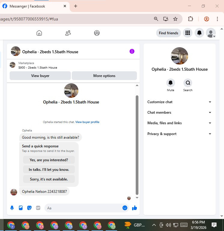
Task: Open the GIF picker
Action: [x=38, y=208]
